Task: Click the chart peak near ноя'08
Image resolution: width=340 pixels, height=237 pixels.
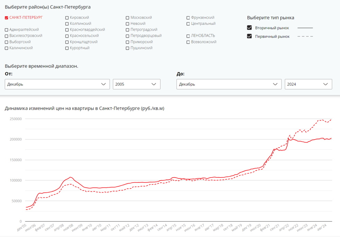Action: tap(70, 177)
